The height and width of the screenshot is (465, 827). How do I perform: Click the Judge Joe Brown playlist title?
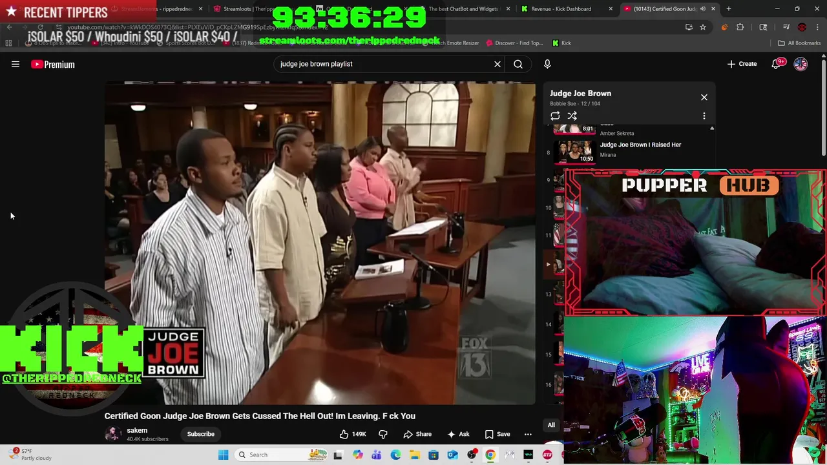click(580, 94)
